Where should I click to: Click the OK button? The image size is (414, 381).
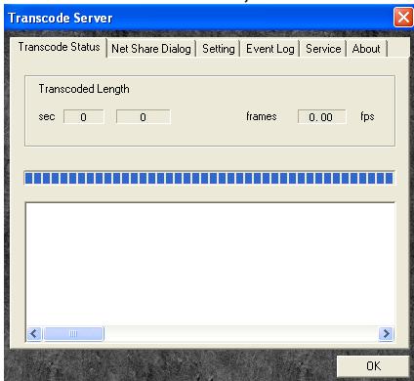pyautogui.click(x=373, y=366)
